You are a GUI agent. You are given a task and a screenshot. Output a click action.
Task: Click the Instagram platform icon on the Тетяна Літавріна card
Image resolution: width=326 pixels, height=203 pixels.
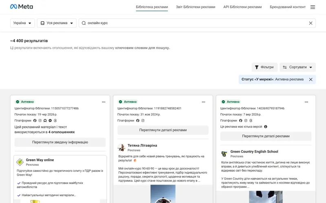[143, 120]
